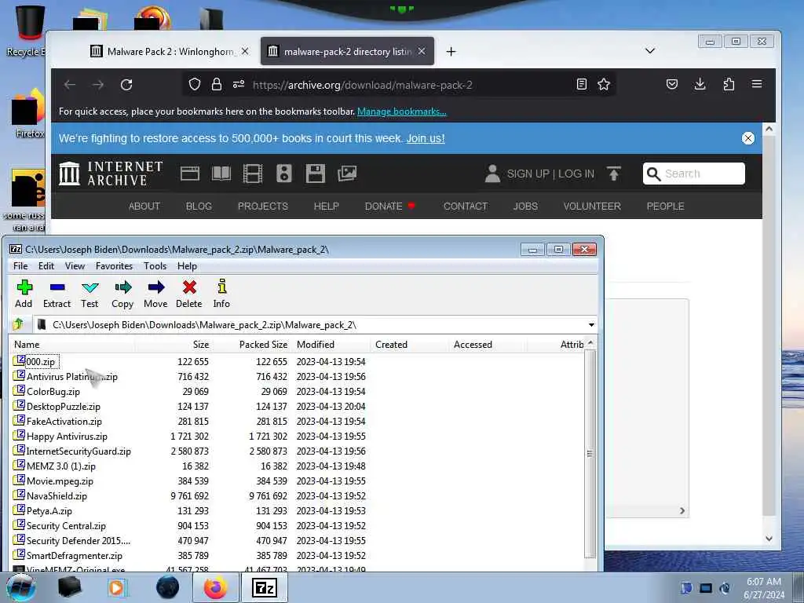Open the Favorites menu in 7-Zip
This screenshot has height=603, width=804.
pos(114,266)
